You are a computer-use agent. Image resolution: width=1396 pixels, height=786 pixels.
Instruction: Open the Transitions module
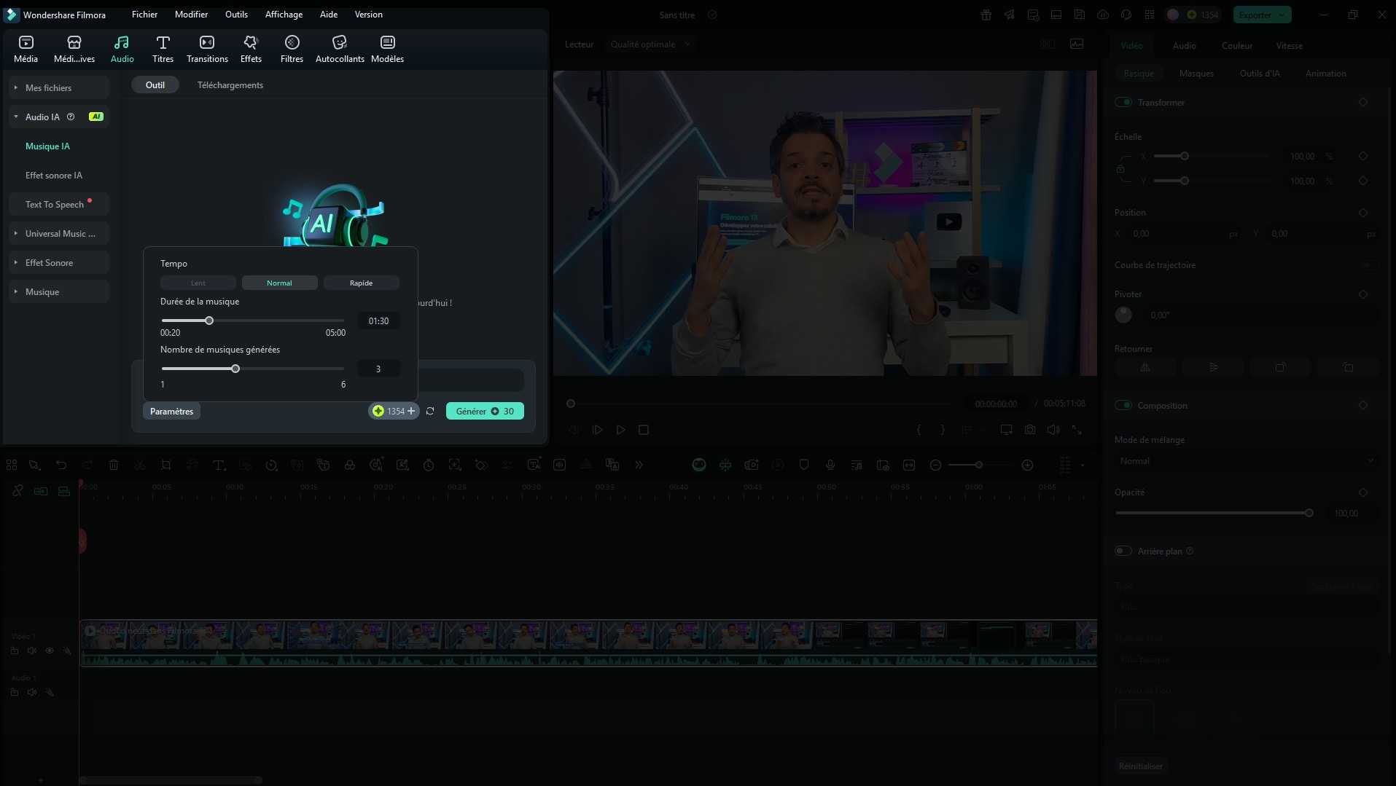point(207,49)
